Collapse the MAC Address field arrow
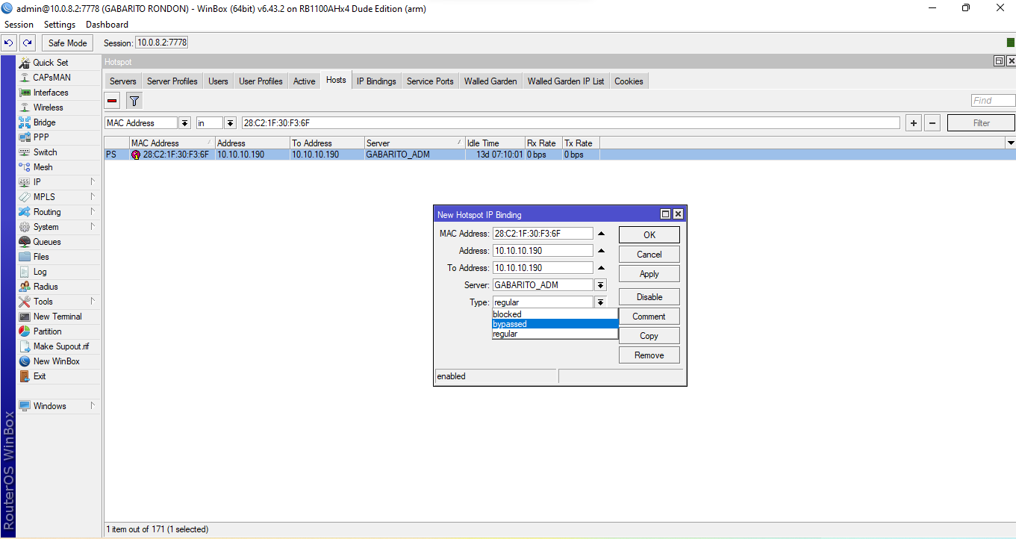The width and height of the screenshot is (1016, 539). (x=601, y=234)
